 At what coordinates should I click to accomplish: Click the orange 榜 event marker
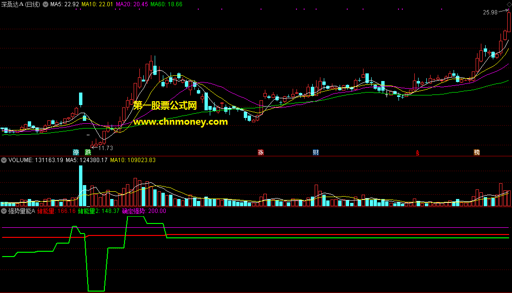(477, 152)
